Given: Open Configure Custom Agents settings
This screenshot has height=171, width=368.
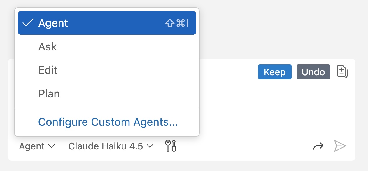Looking at the screenshot, I should (108, 122).
